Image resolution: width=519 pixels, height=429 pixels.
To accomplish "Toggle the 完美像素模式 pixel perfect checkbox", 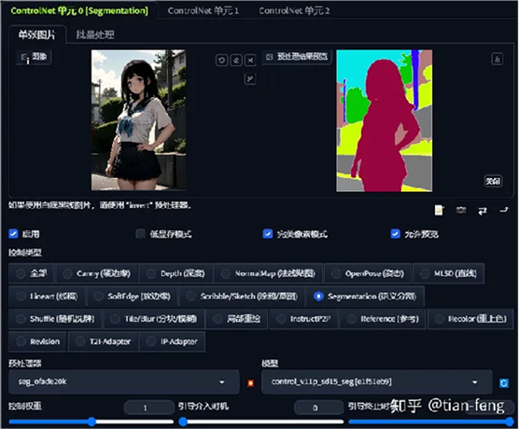I will click(x=268, y=234).
